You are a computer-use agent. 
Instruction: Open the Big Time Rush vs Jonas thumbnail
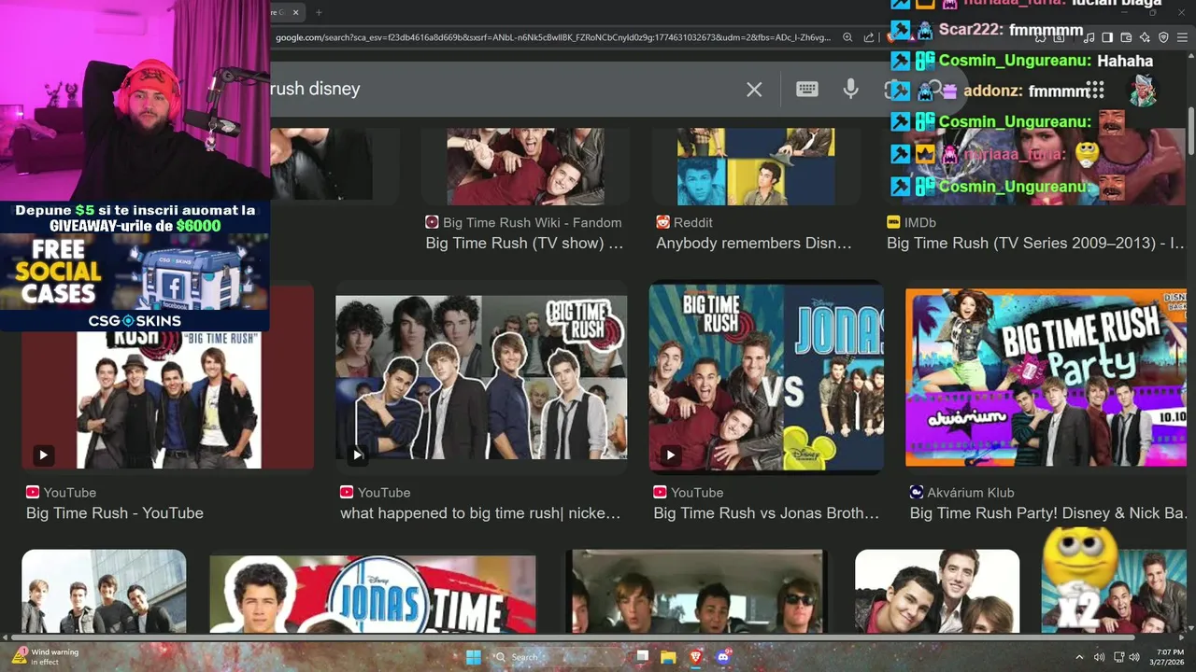click(766, 377)
